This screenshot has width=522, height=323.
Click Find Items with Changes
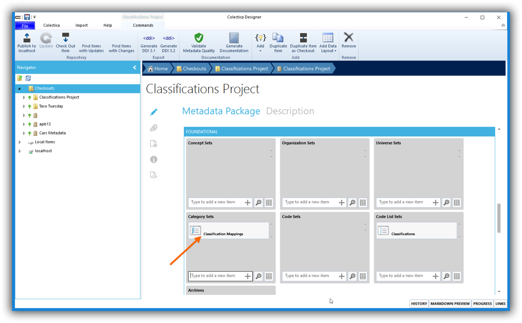[121, 48]
